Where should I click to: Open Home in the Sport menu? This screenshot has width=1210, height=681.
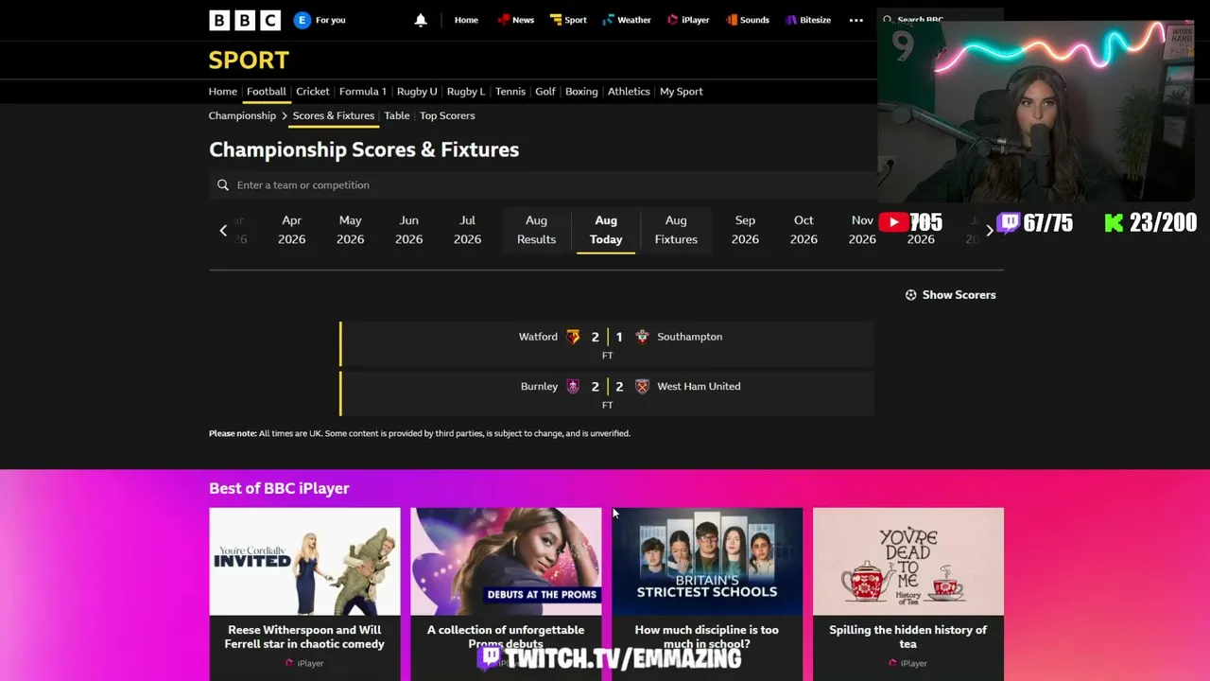tap(223, 92)
